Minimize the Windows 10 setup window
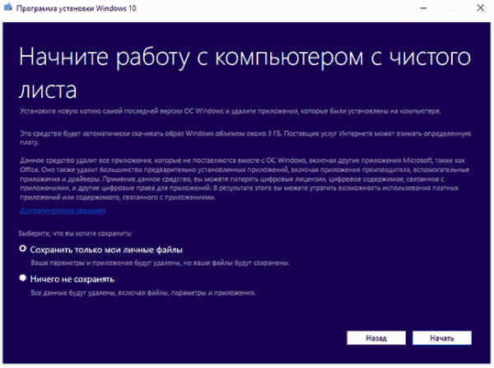 click(423, 8)
